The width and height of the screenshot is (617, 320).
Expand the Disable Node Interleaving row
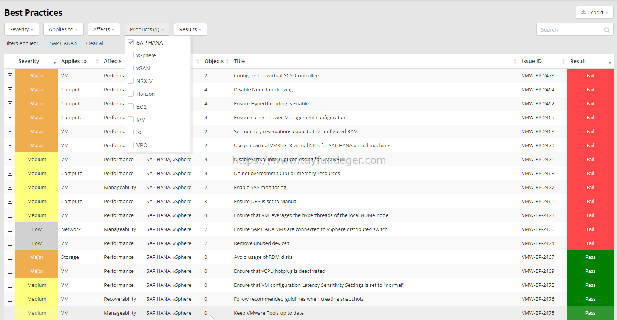click(10, 89)
